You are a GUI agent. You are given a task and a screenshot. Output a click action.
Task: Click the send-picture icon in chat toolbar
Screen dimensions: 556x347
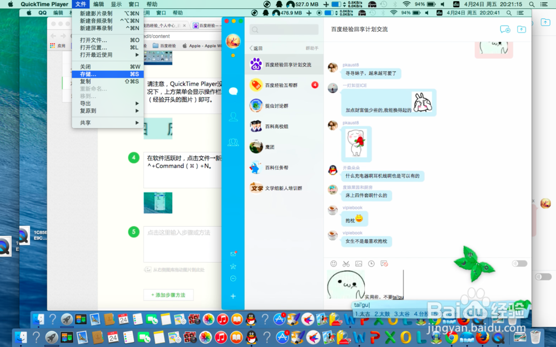coord(359,263)
